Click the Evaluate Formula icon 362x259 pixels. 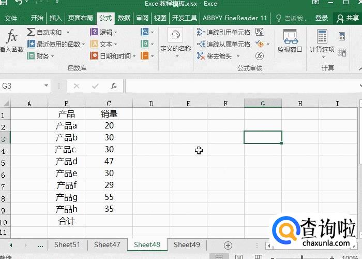coord(260,56)
